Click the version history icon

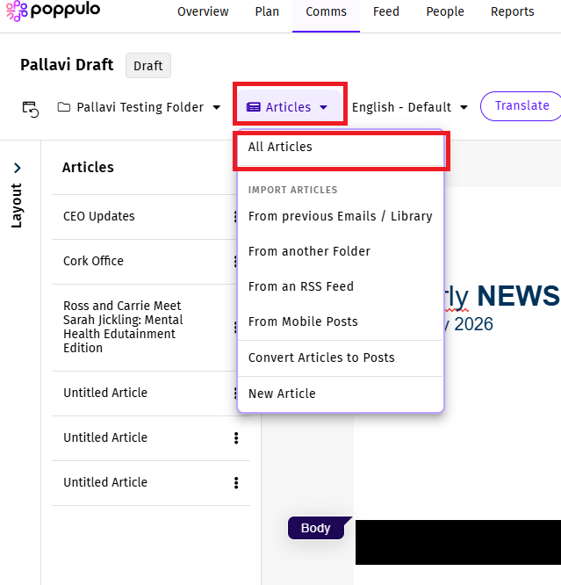click(x=31, y=108)
